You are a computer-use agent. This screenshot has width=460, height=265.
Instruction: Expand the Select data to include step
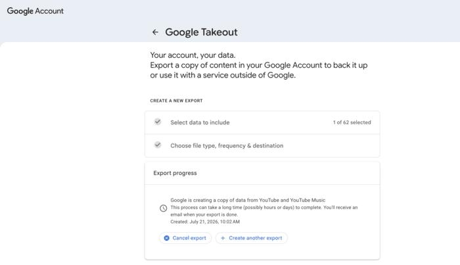(262, 122)
